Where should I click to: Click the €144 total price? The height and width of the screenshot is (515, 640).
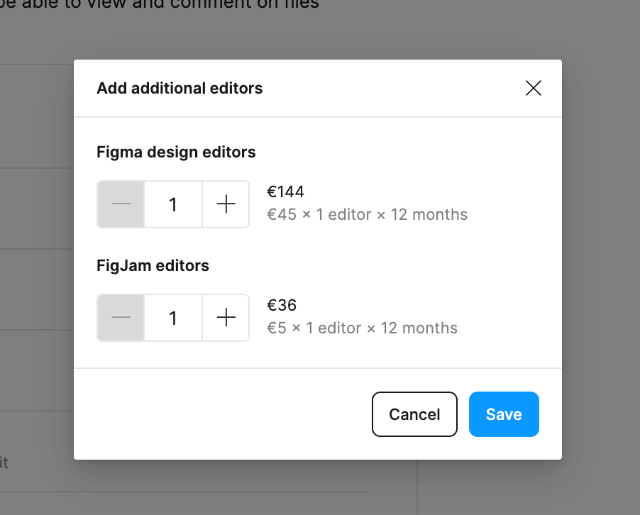tap(285, 192)
